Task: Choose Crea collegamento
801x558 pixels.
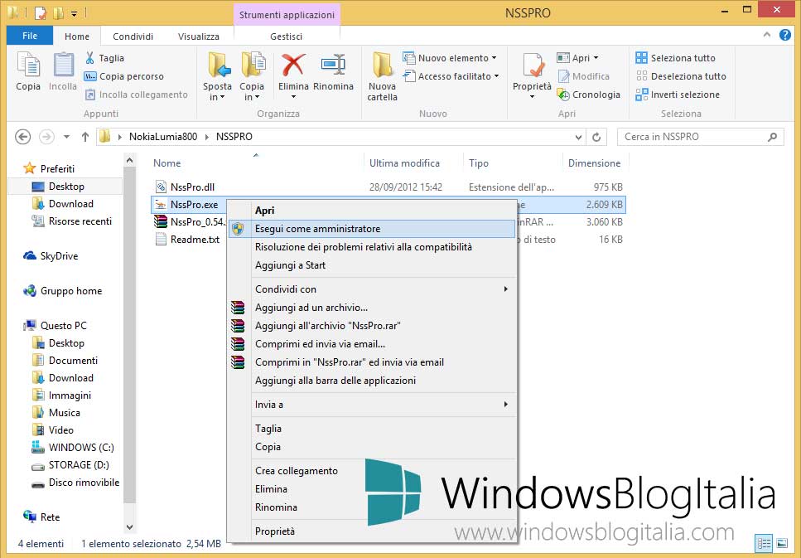Action: (372, 471)
